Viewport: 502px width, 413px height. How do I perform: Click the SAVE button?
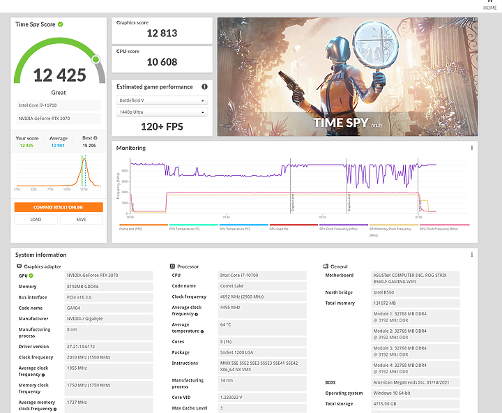point(82,220)
